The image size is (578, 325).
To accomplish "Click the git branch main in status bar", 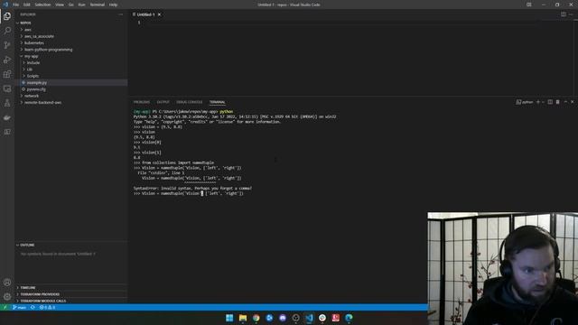I will click(19, 307).
